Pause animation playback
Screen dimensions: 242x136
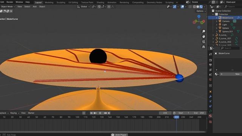click(x=100, y=113)
